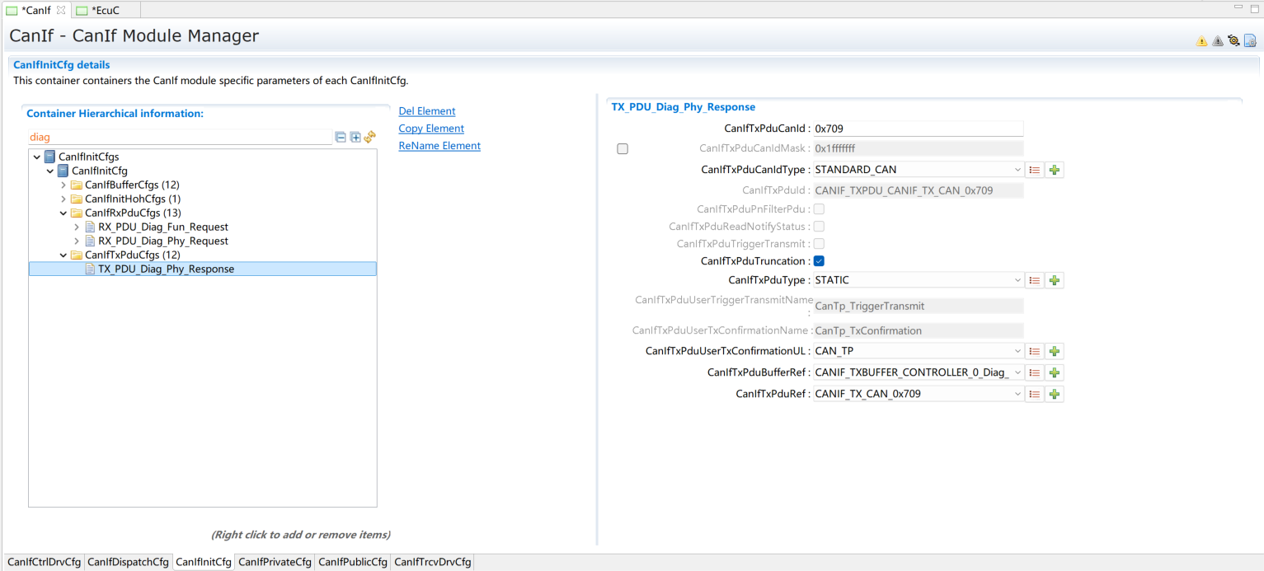Viewport: 1264px width, 571px height.
Task: Expand the CanIfBufferCfgs folder node
Action: tap(63, 185)
